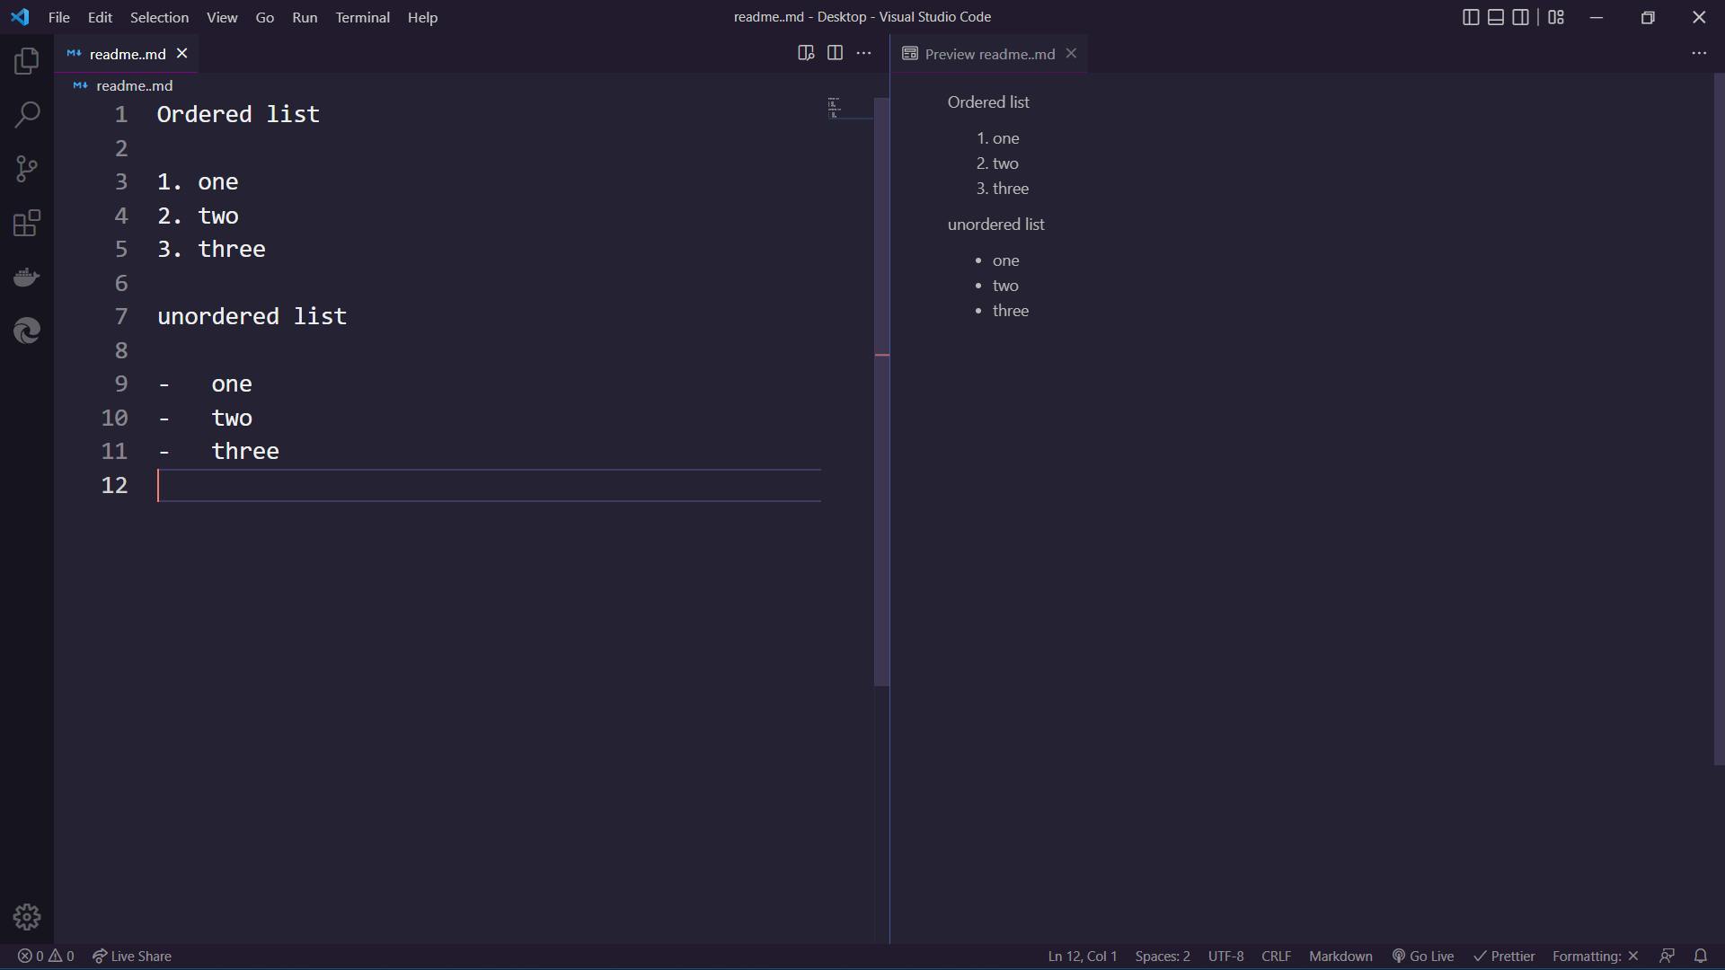Image resolution: width=1725 pixels, height=970 pixels.
Task: Open the Manage settings gear
Action: pyautogui.click(x=27, y=917)
